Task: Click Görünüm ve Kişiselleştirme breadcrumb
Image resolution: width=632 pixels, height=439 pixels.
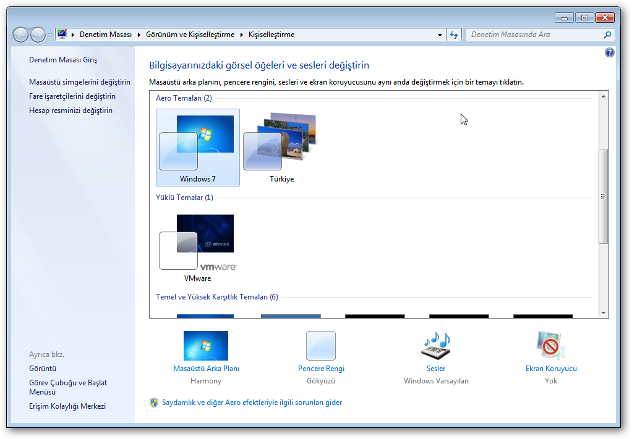Action: 190,35
